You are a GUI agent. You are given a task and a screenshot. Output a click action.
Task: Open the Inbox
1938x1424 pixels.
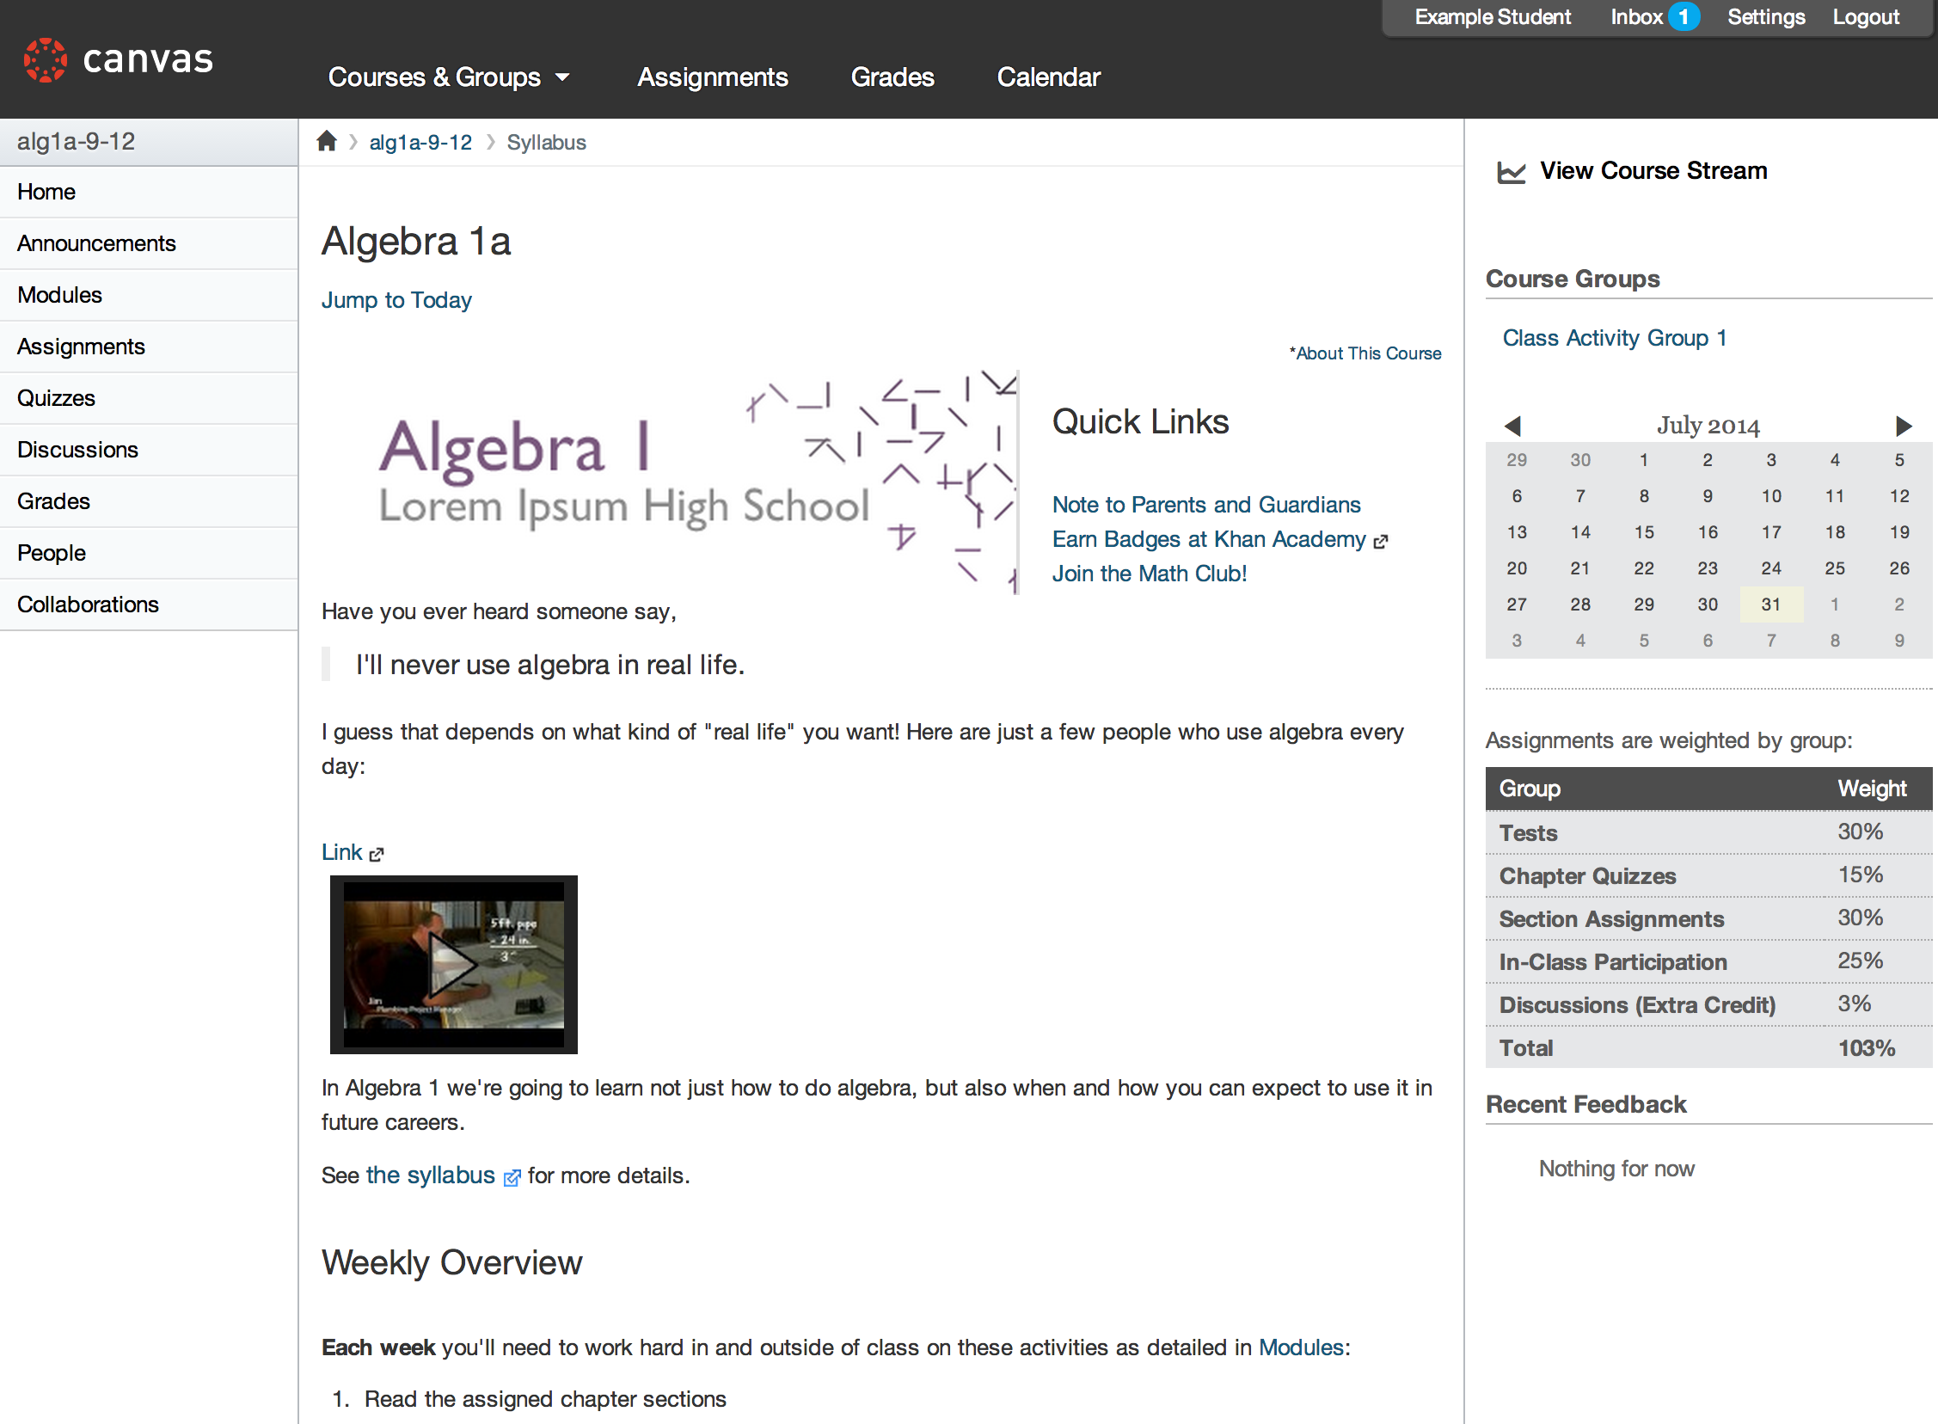click(x=1636, y=17)
